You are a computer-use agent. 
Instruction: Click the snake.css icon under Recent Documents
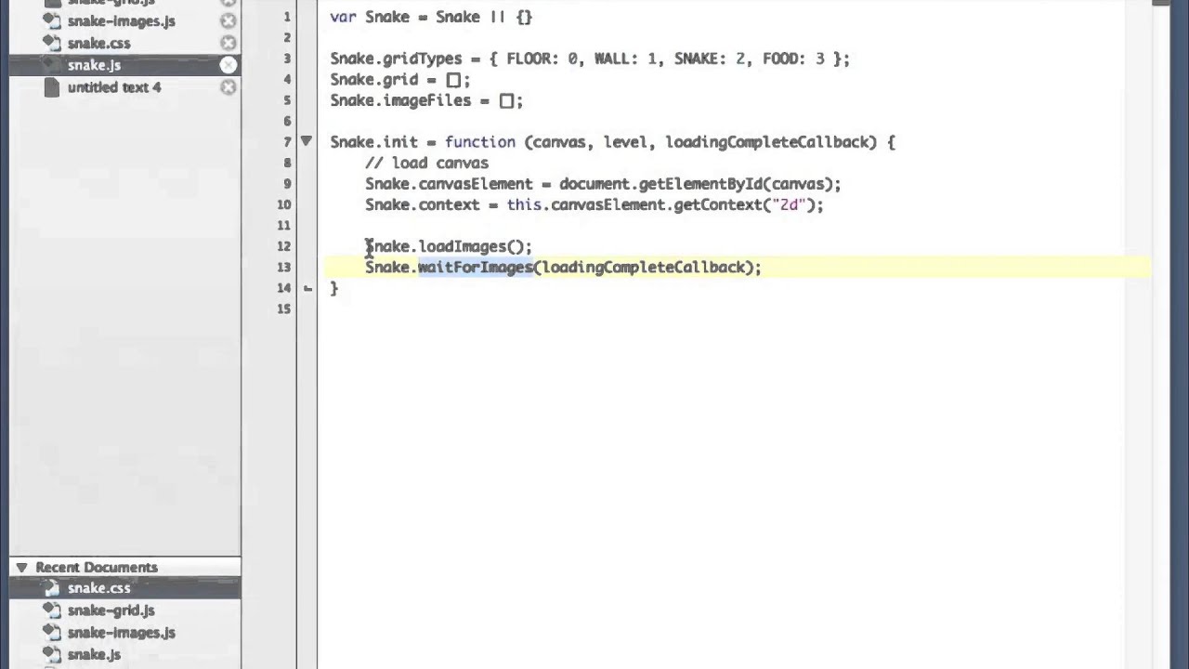(52, 588)
